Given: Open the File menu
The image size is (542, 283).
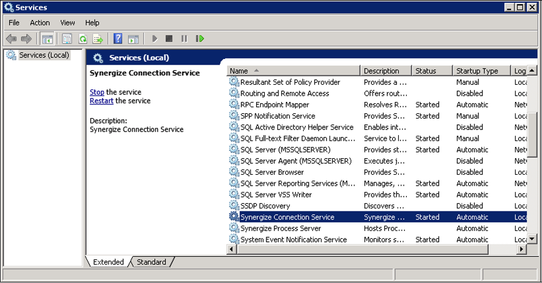Looking at the screenshot, I should pyautogui.click(x=14, y=23).
